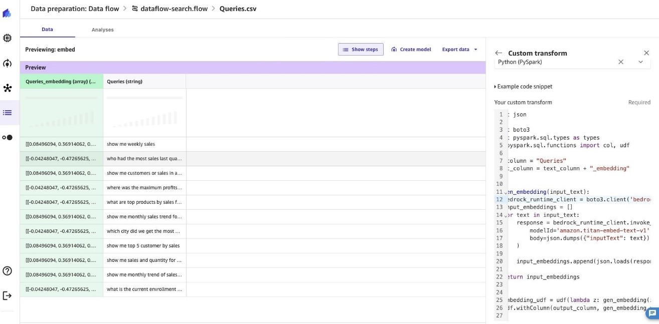The width and height of the screenshot is (659, 324).
Task: Open the Export data dropdown
Action: click(459, 50)
